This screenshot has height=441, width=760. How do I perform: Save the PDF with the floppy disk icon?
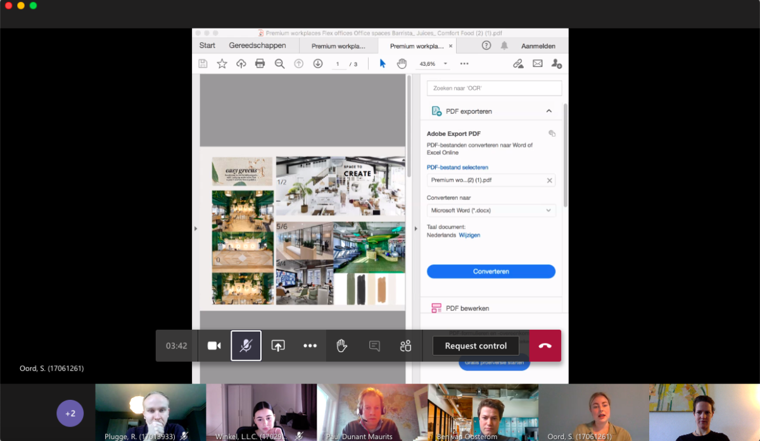click(203, 63)
